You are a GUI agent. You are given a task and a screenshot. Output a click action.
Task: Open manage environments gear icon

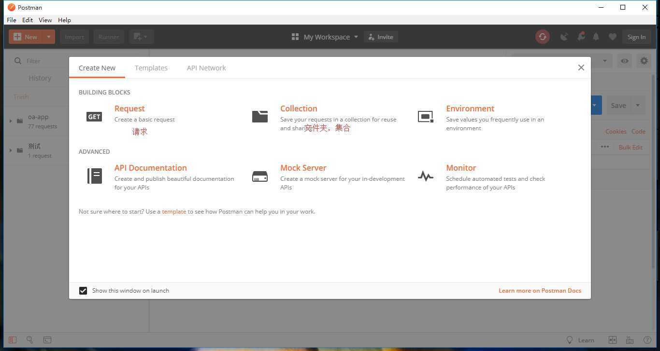tap(644, 61)
